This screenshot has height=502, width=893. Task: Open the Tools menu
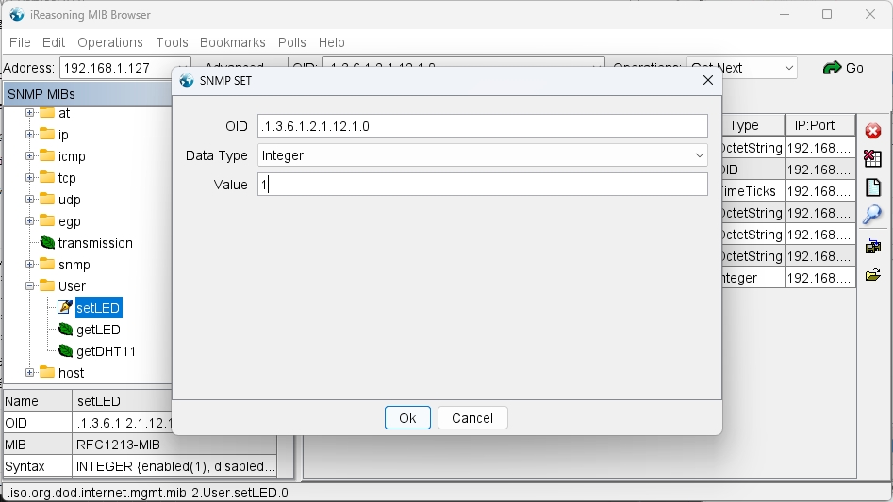[x=172, y=42]
